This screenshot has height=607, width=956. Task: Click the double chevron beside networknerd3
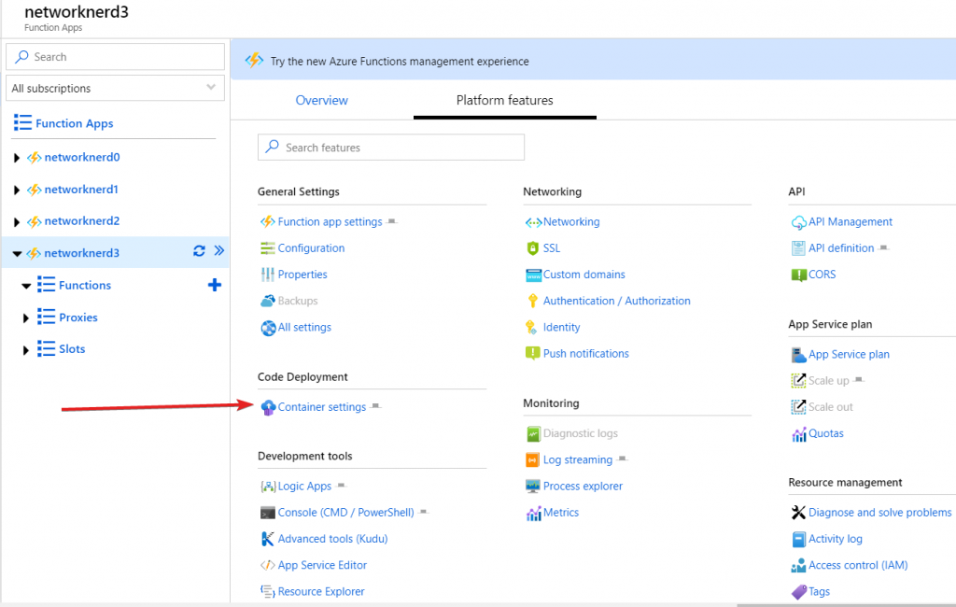218,250
